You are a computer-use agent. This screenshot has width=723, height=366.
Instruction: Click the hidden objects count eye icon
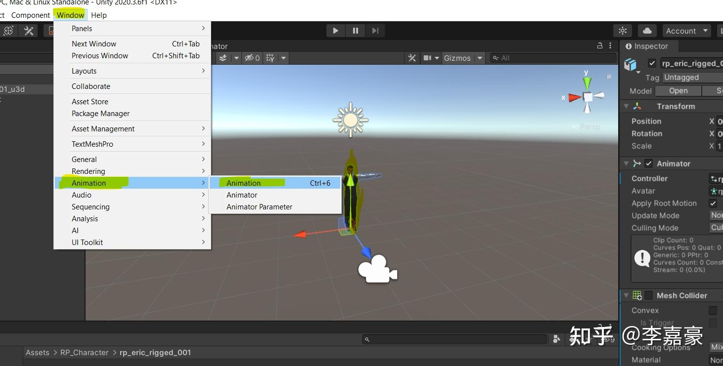pos(249,58)
